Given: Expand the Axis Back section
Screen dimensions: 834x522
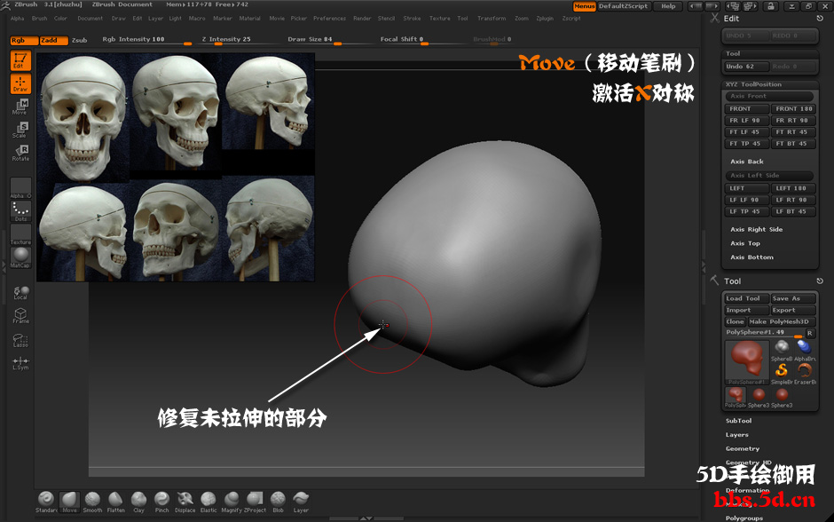Looking at the screenshot, I should [747, 162].
